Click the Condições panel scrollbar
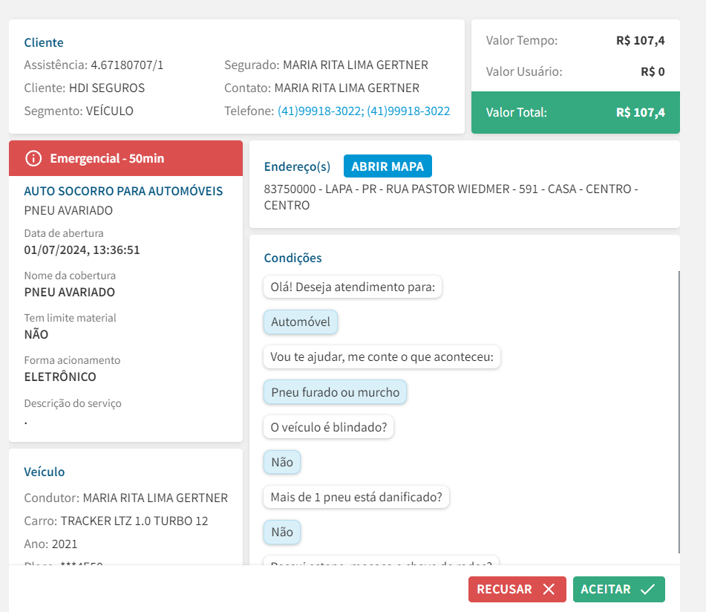The image size is (706, 612). (679, 412)
